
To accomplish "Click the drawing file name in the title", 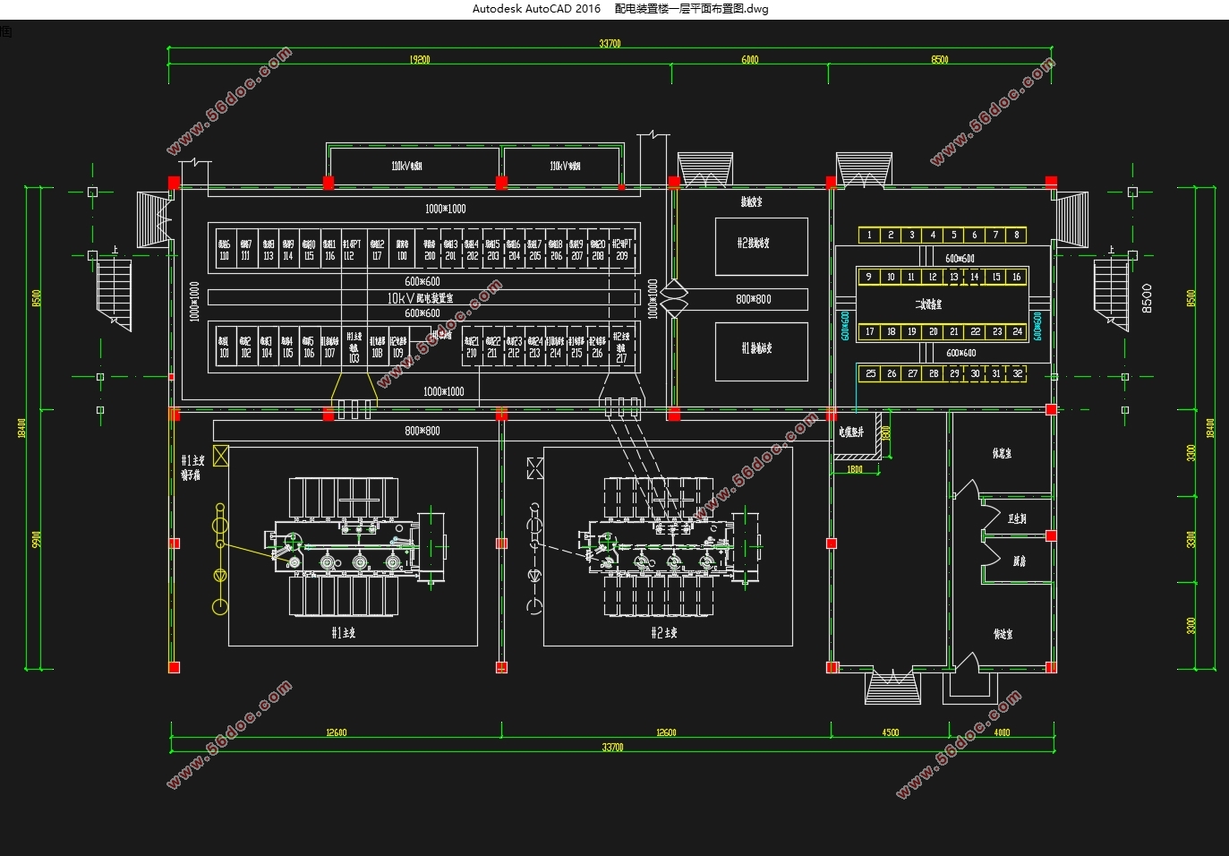I will pos(691,9).
